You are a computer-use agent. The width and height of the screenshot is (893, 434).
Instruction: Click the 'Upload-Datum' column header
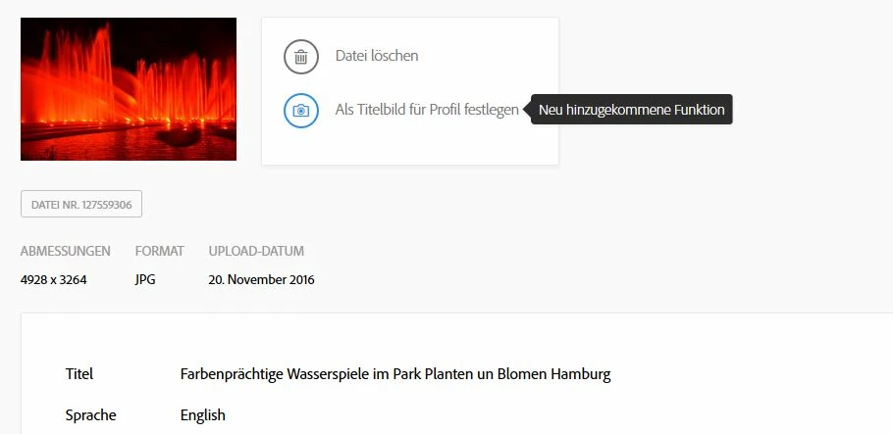[x=256, y=251]
